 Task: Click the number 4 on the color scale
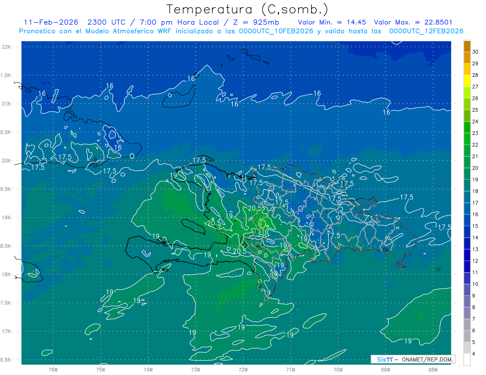pyautogui.click(x=474, y=354)
